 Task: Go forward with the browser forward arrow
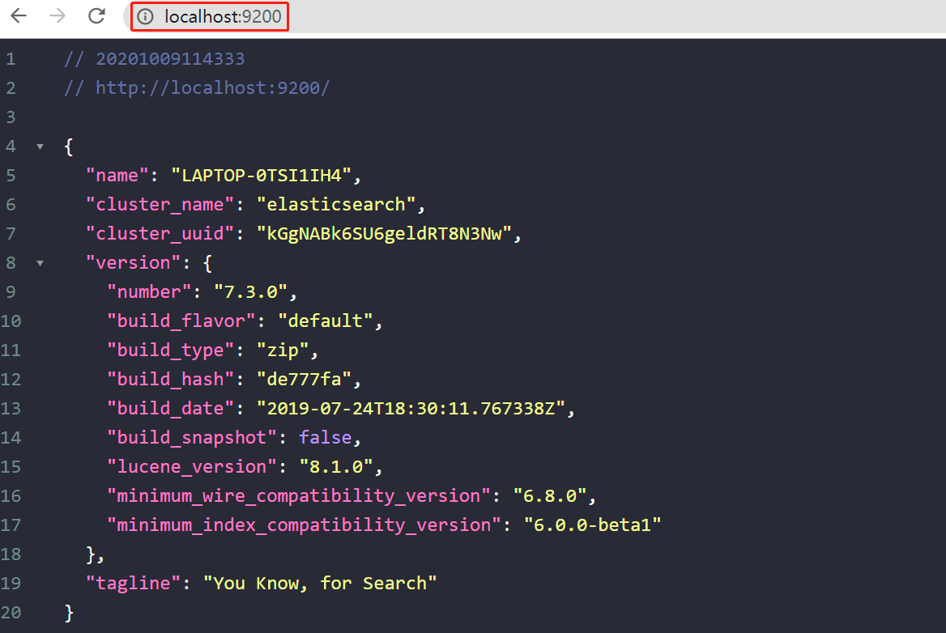click(x=58, y=15)
